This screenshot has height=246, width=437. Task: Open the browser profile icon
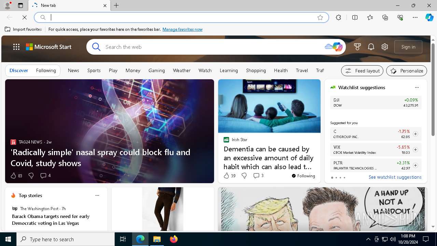click(x=8, y=5)
